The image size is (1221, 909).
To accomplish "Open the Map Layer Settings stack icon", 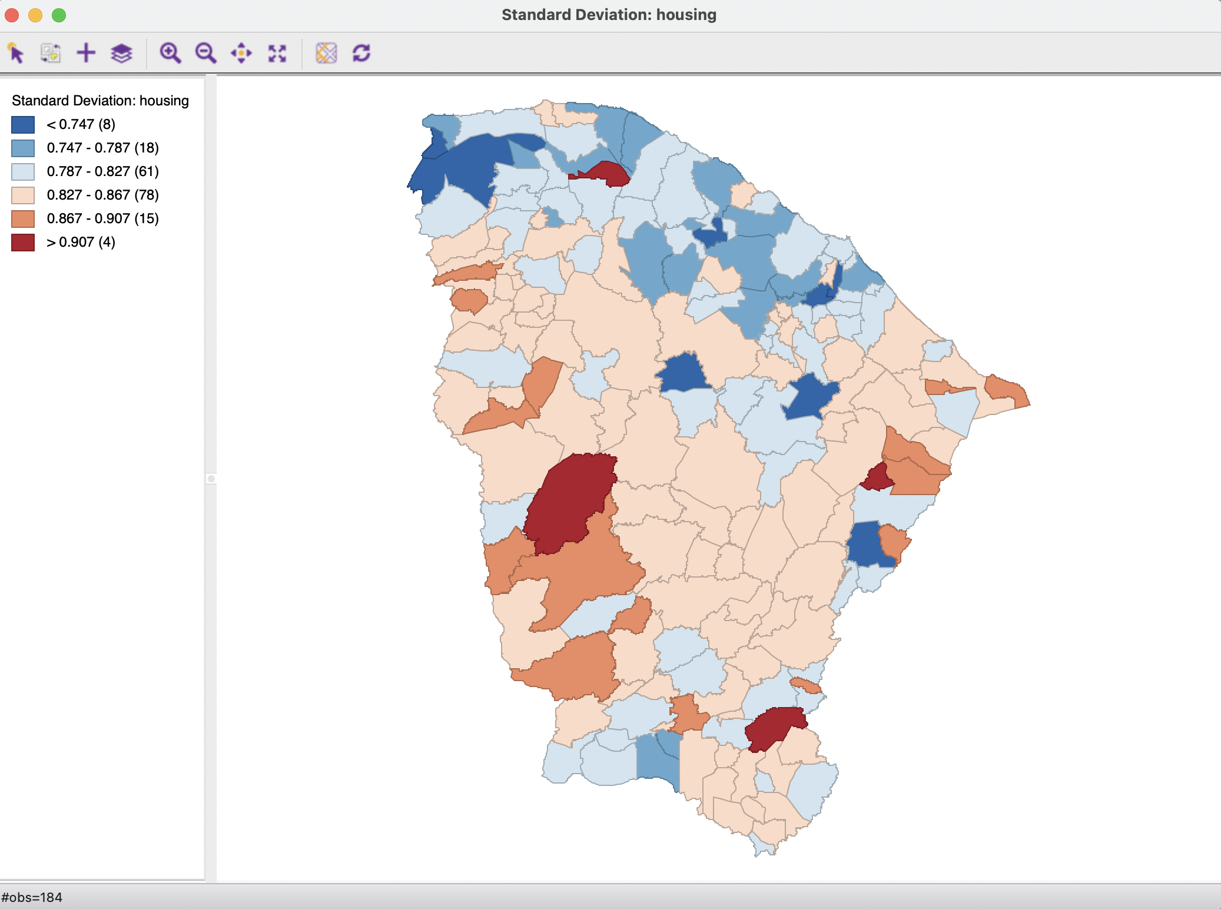I will [121, 53].
